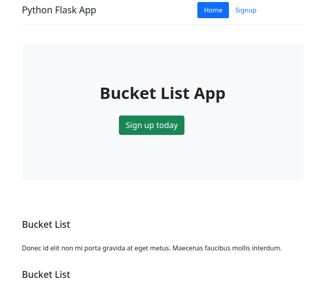The width and height of the screenshot is (326, 288).
Task: Open the Home navigation tab
Action: 213,10
